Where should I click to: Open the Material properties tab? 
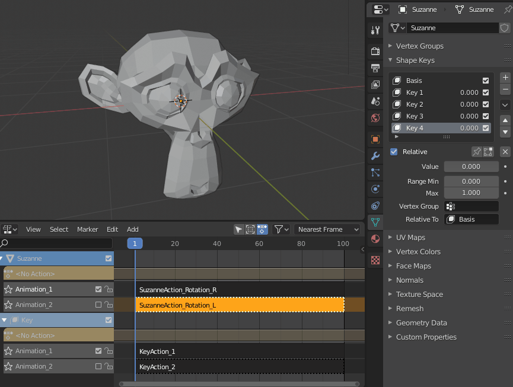click(x=375, y=239)
